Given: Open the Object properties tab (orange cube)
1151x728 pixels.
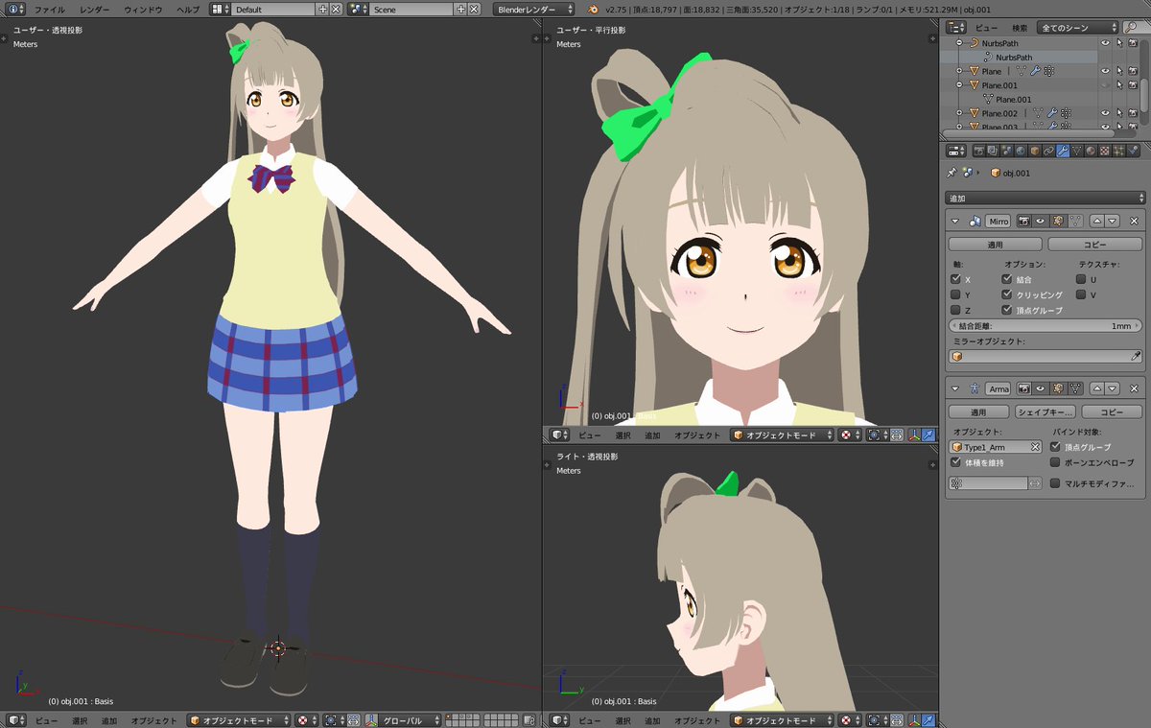Looking at the screenshot, I should [x=1035, y=151].
